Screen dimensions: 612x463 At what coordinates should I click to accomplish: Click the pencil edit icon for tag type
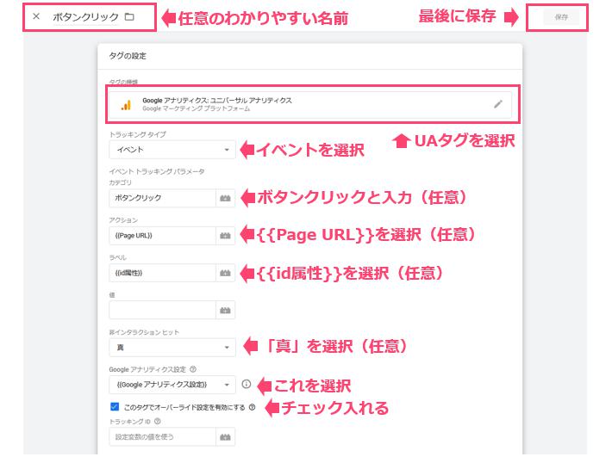498,104
